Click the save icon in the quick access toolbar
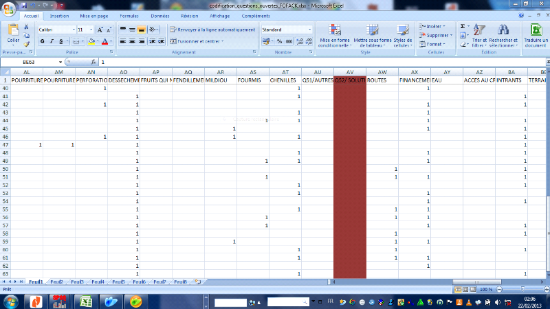 [x=24, y=5]
